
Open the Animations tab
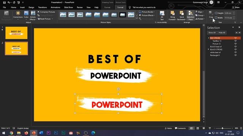55,8
